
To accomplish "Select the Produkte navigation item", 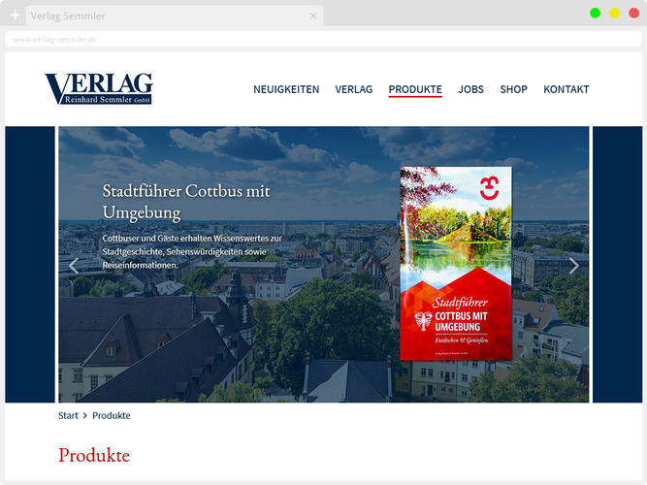I will (x=415, y=89).
